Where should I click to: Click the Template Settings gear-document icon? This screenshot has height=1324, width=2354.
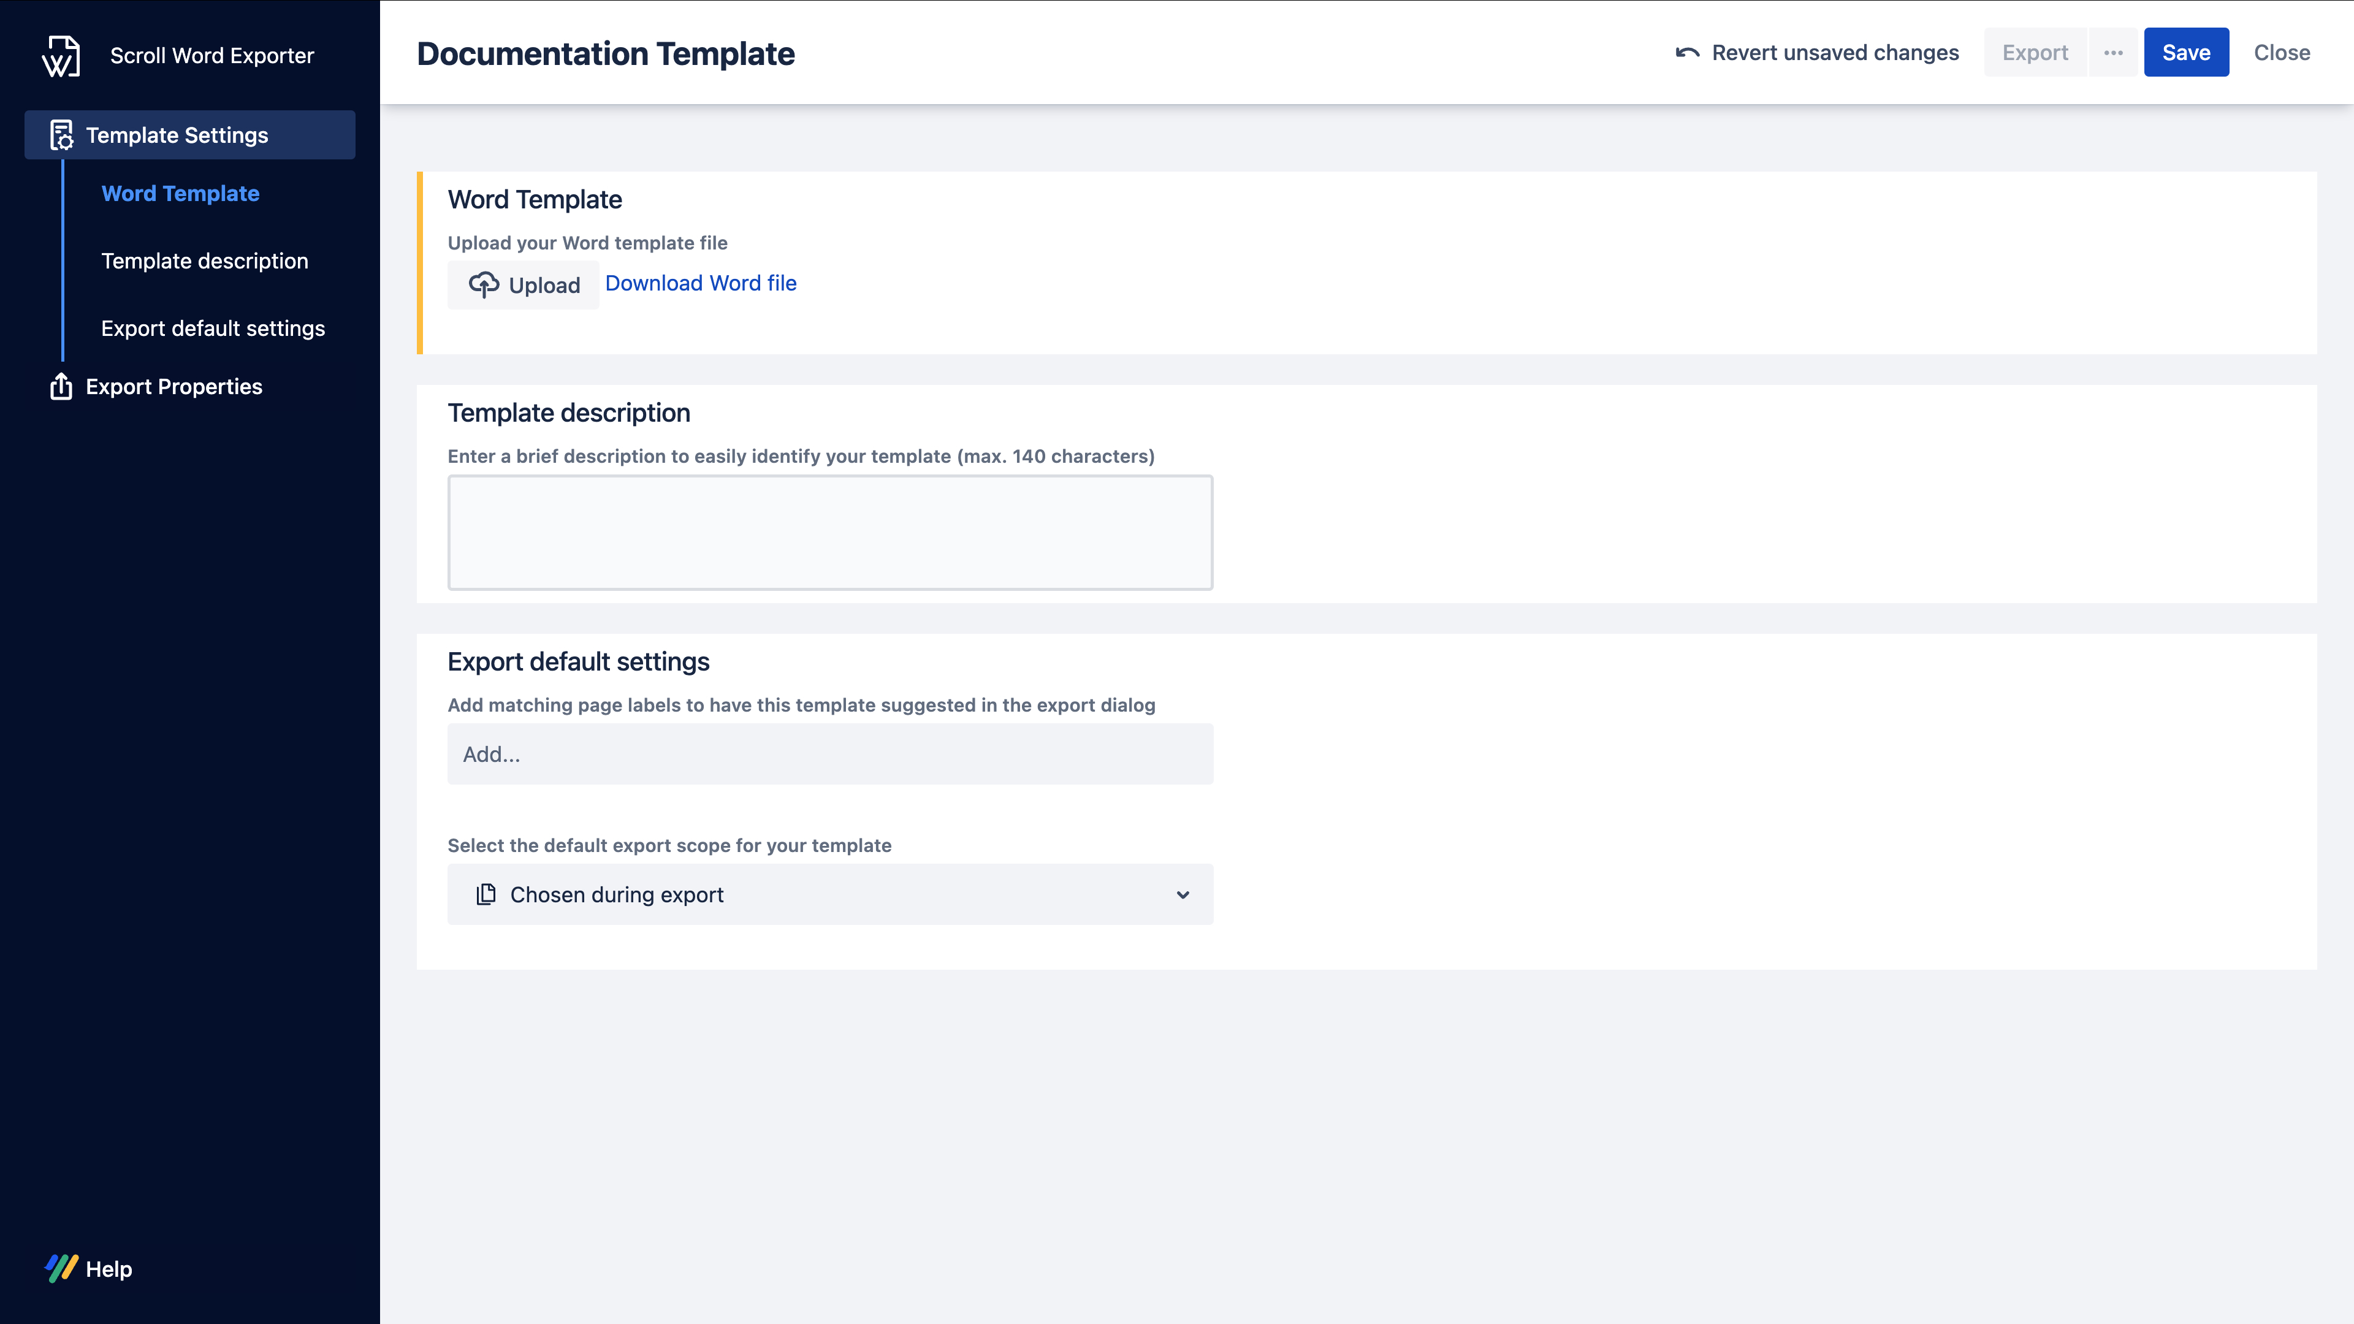tap(61, 135)
